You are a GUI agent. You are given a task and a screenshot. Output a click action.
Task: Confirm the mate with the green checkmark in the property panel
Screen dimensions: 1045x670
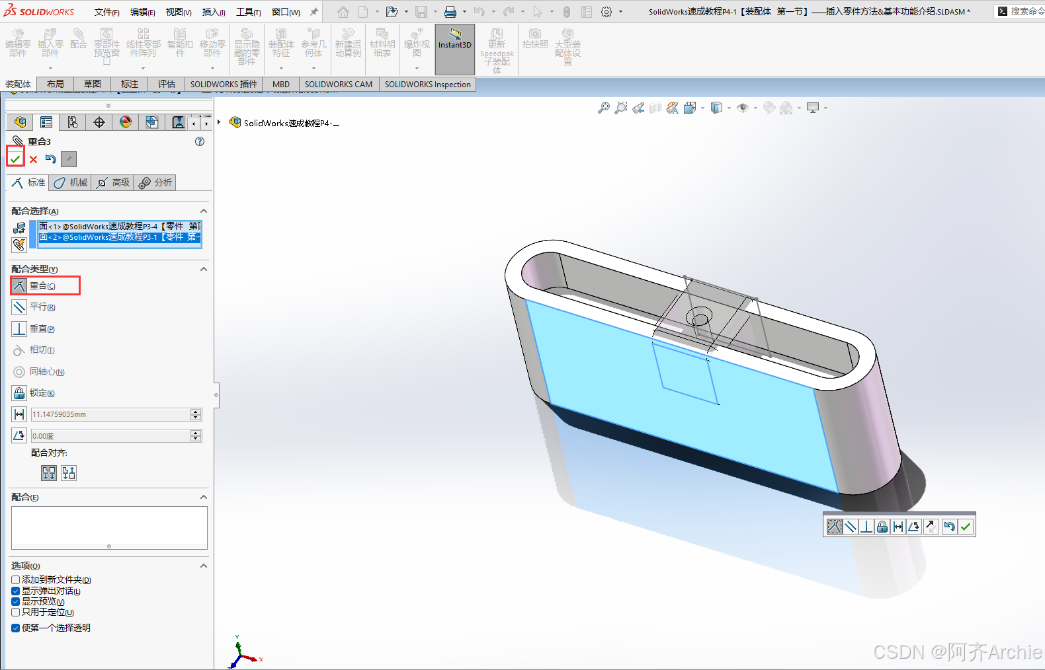[15, 159]
